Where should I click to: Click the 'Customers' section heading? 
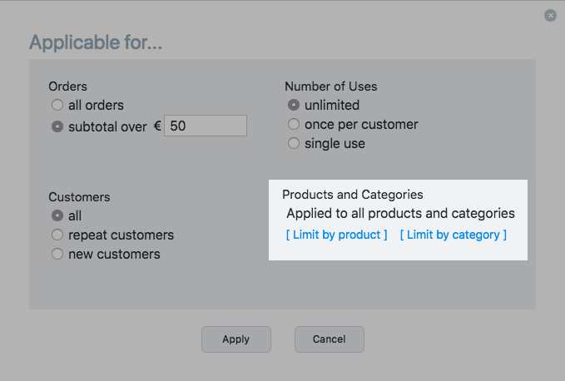[x=79, y=197]
